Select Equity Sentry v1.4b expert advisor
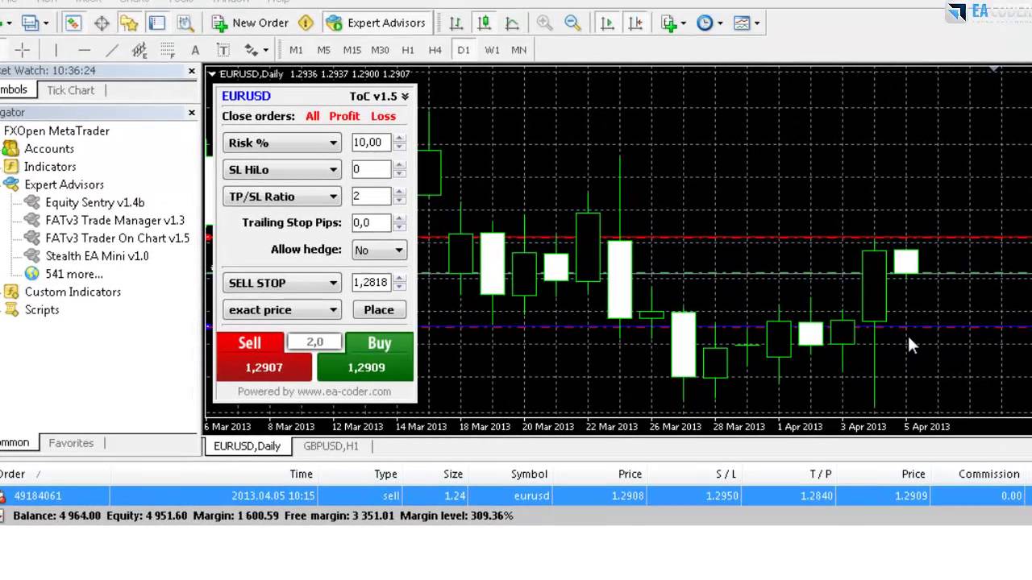Image resolution: width=1032 pixels, height=580 pixels. tap(95, 203)
